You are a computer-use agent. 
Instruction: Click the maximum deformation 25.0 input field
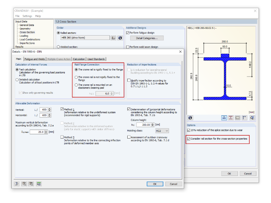coord(37,132)
